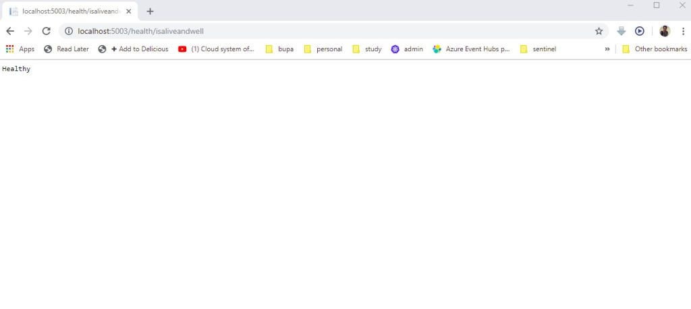
Task: Open the sentinel bookmarks folder
Action: click(x=538, y=49)
